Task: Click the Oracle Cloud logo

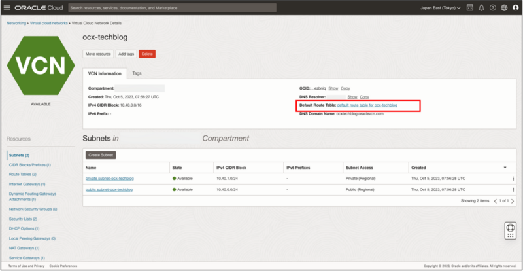Action: [x=39, y=8]
